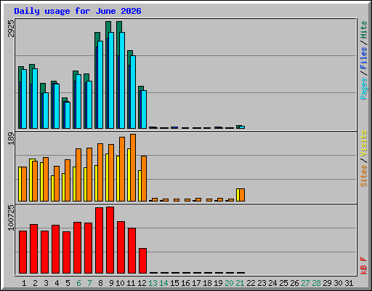This screenshot has height=291, width=372.
Task: Click the red KB bar for day 8
Action: pyautogui.click(x=99, y=240)
